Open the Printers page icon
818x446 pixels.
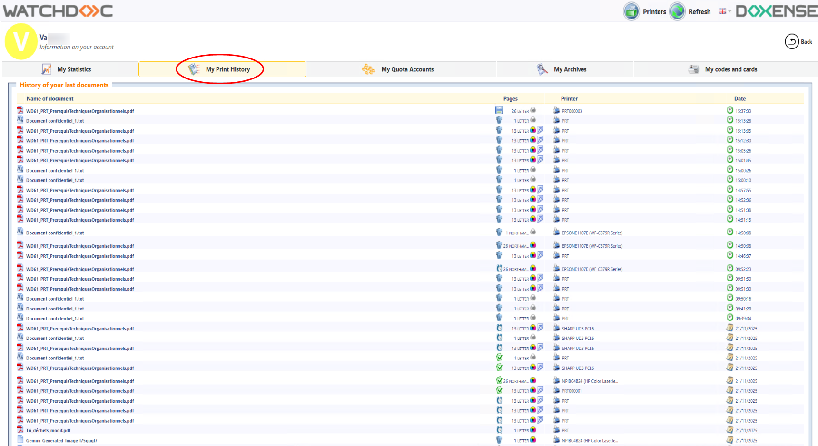[631, 11]
